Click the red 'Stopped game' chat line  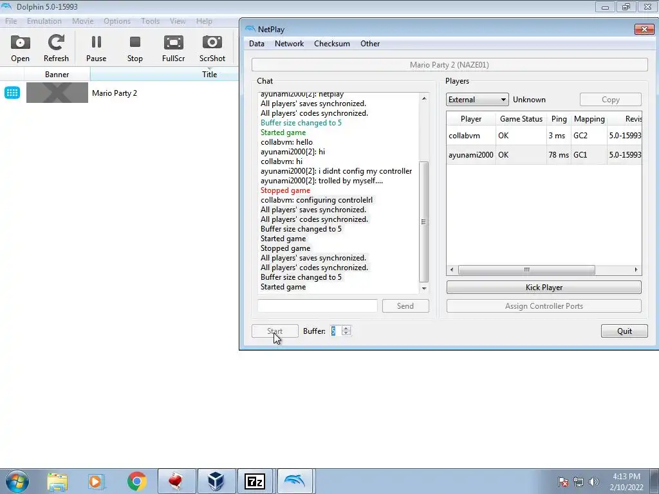coord(285,190)
